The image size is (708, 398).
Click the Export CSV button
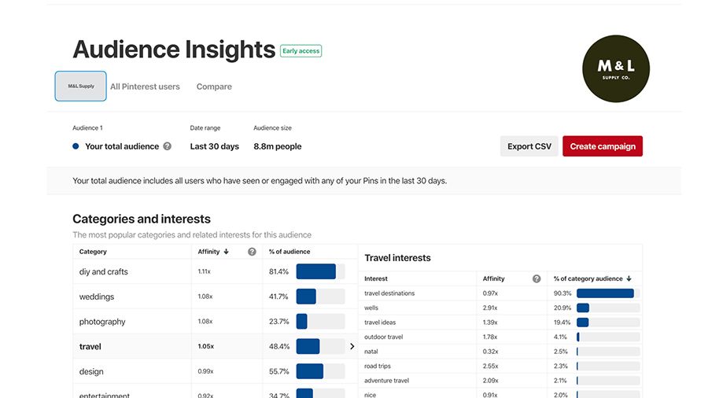(x=529, y=146)
